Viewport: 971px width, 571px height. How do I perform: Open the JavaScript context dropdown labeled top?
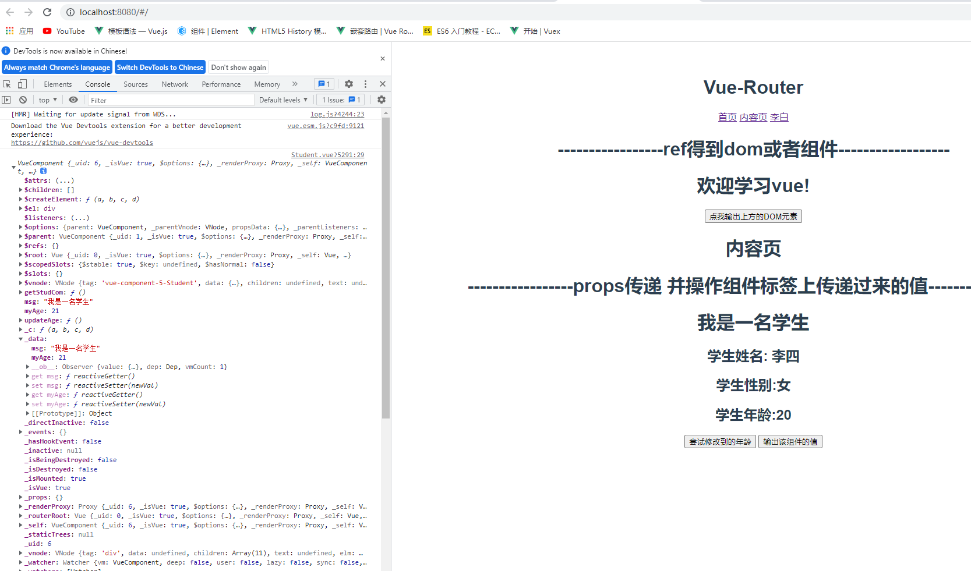[x=47, y=100]
